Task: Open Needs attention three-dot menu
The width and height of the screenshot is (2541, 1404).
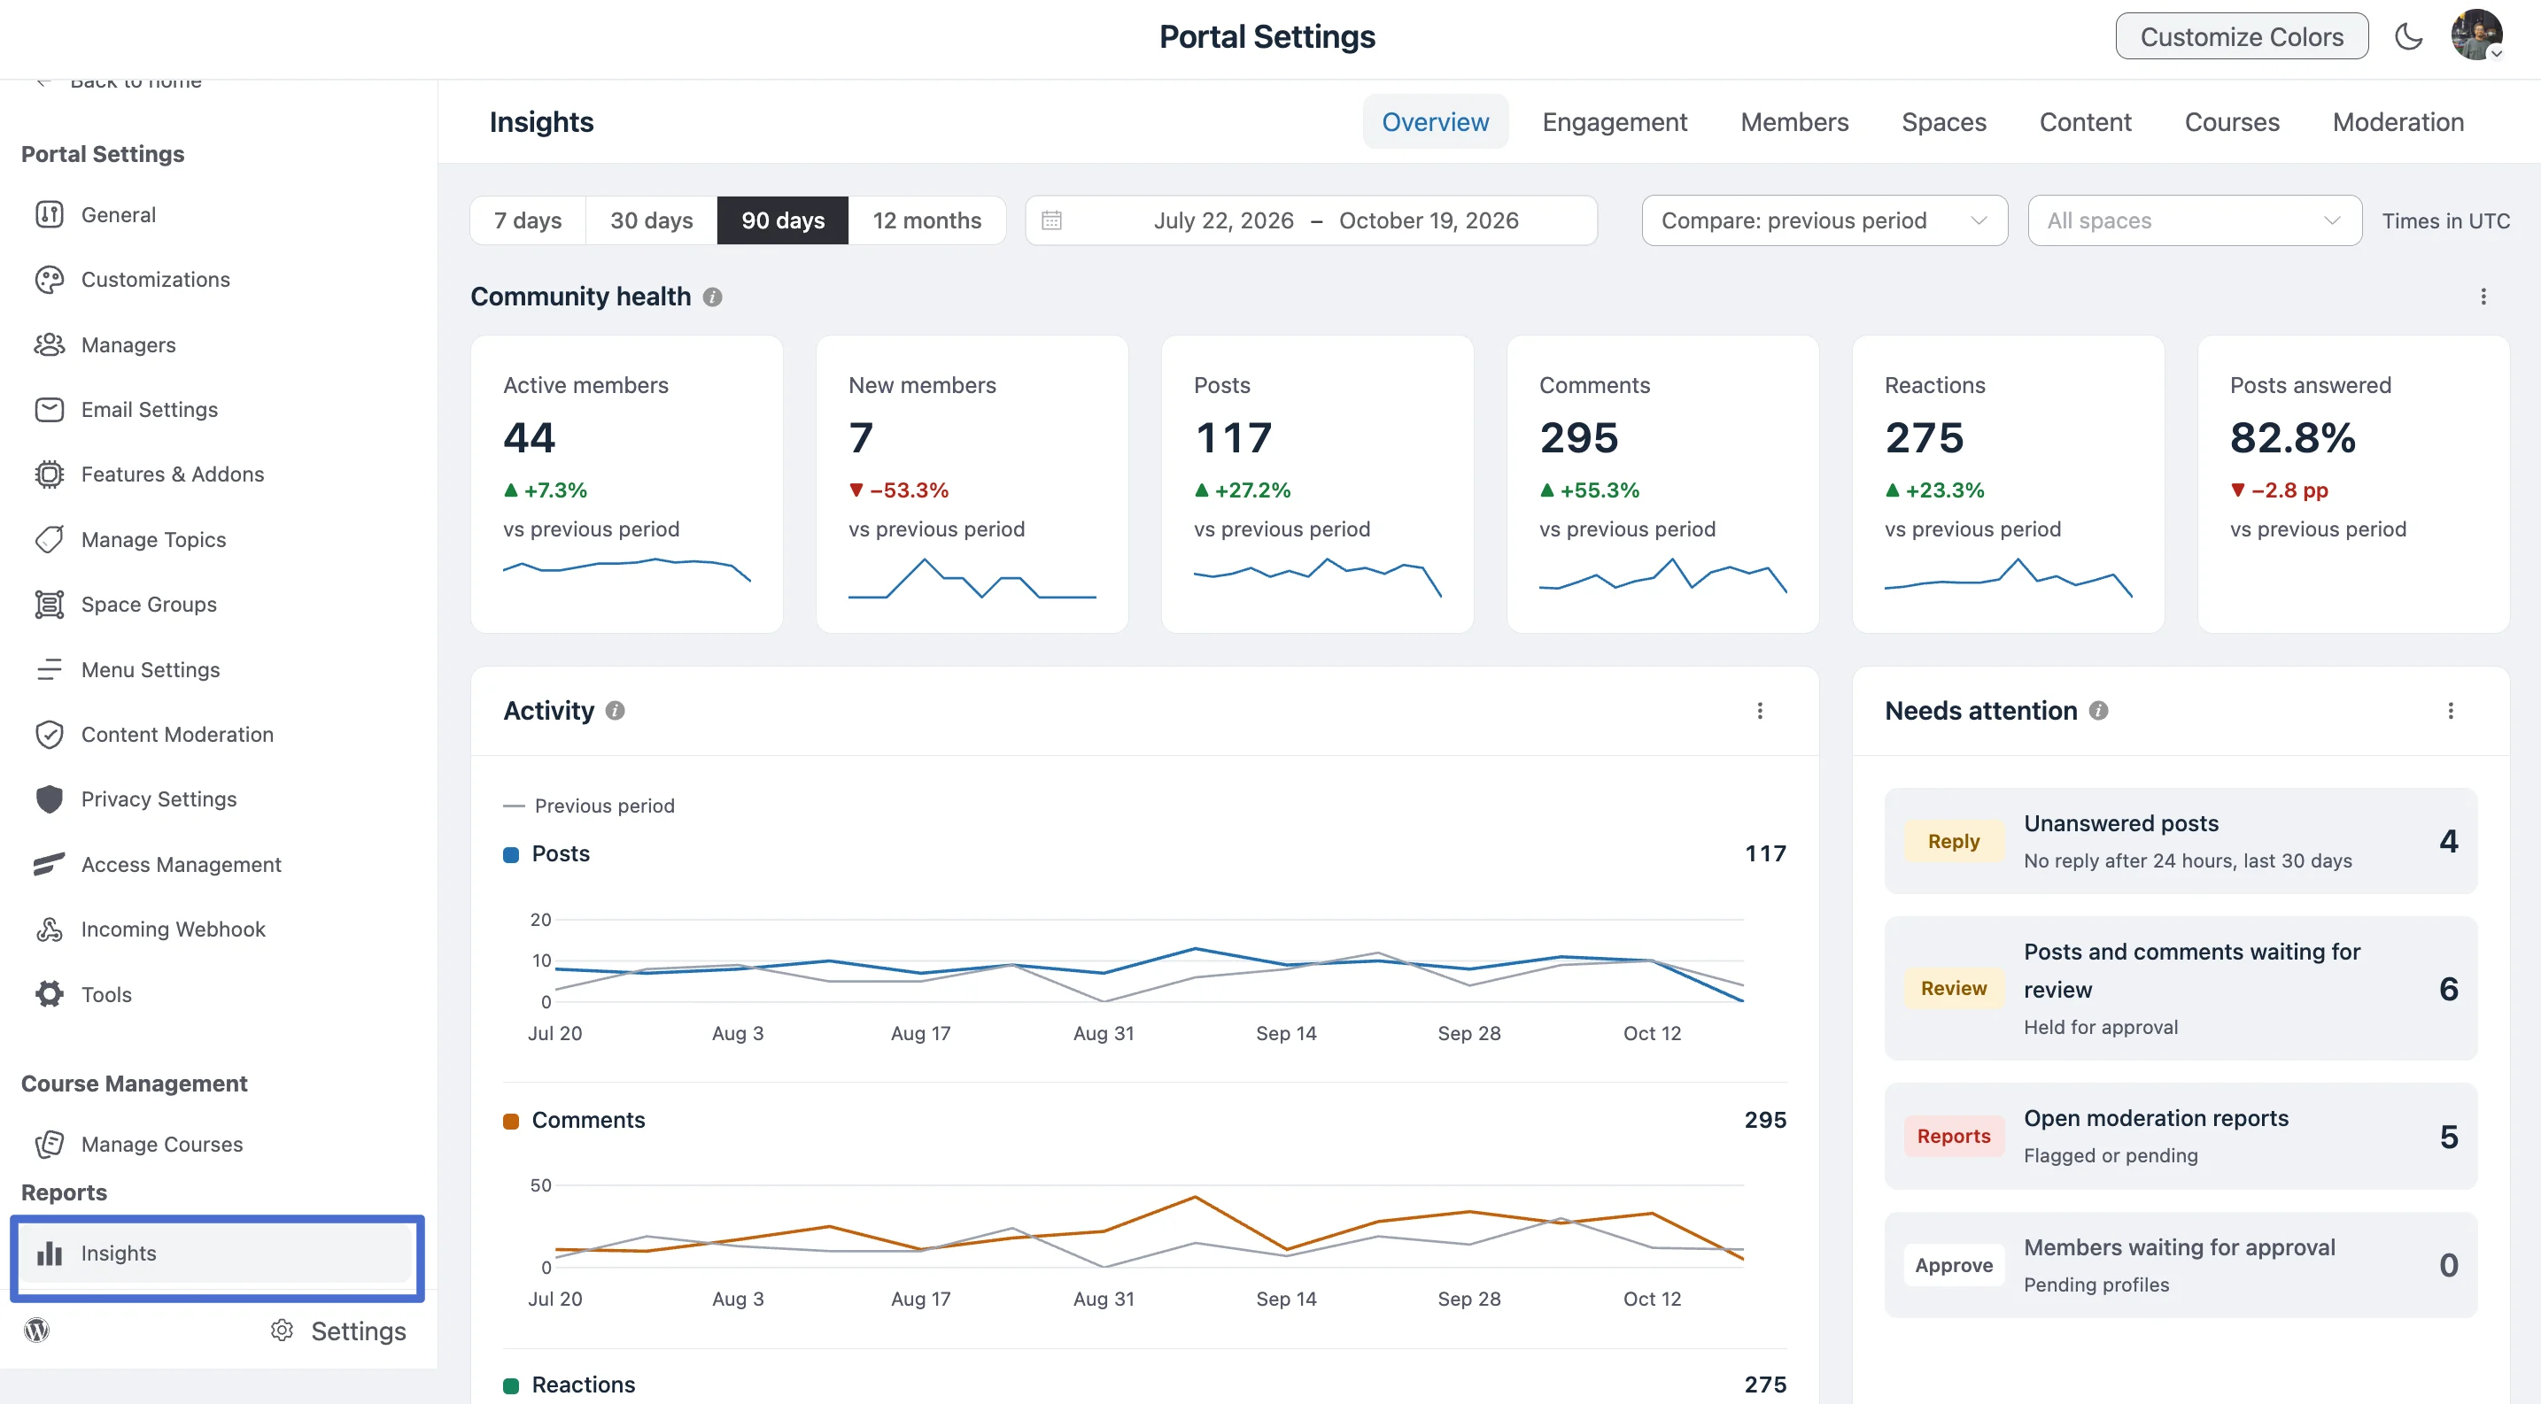Action: click(x=2451, y=711)
